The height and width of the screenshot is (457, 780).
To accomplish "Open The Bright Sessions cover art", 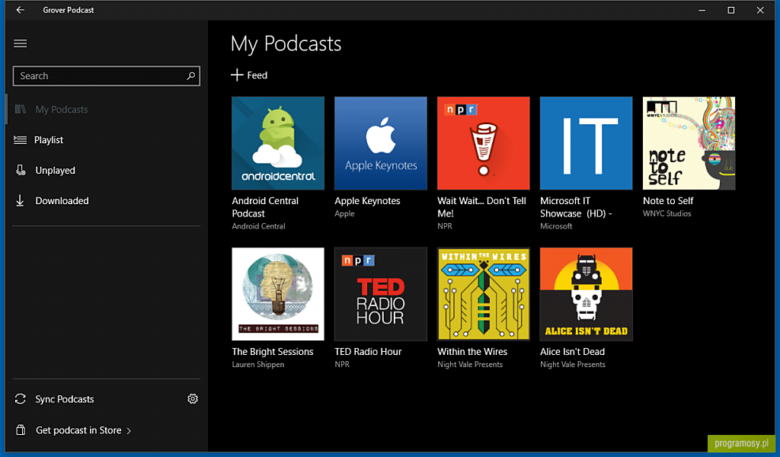I will (278, 294).
